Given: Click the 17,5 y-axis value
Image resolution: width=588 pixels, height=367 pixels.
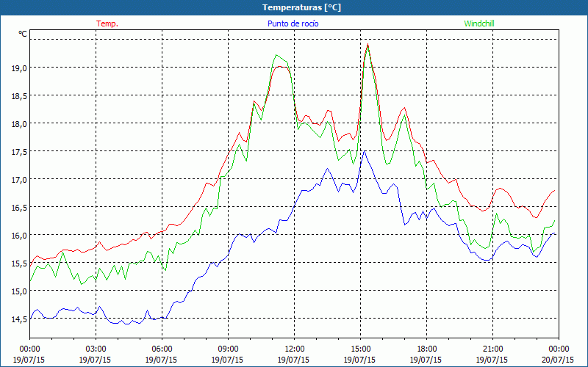Looking at the screenshot, I should 19,152.
